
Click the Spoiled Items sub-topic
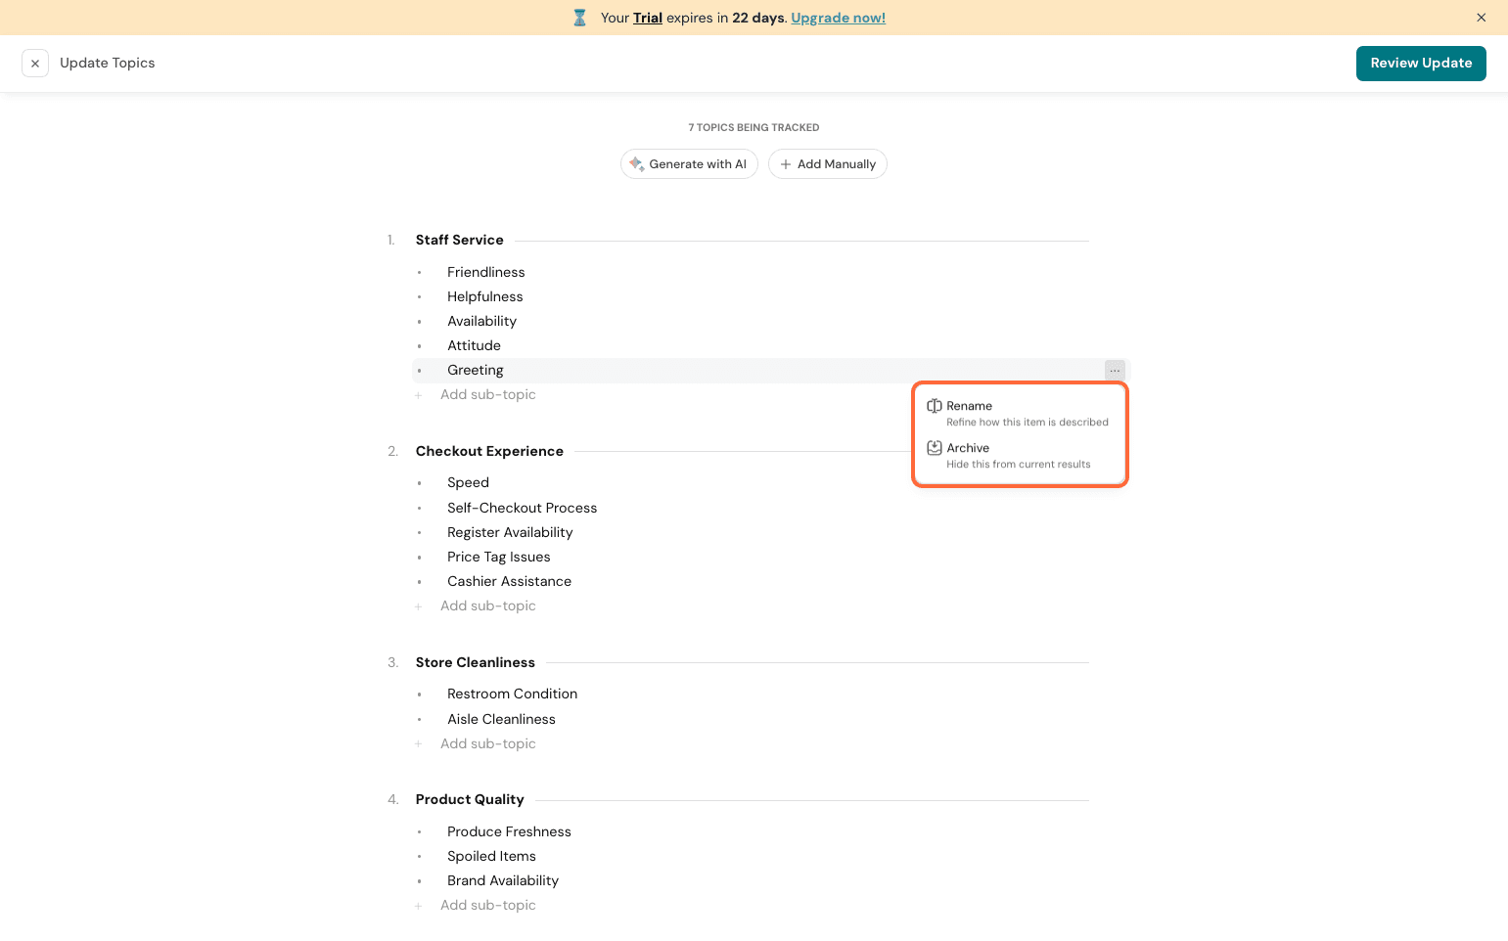click(491, 856)
